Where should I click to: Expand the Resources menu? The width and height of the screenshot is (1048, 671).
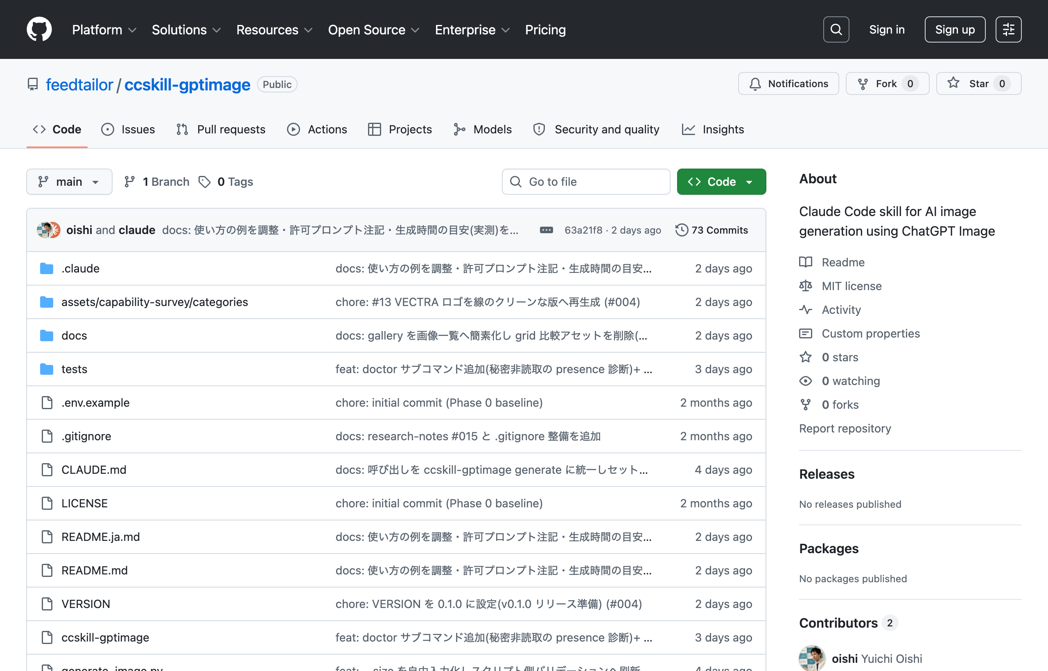point(274,29)
